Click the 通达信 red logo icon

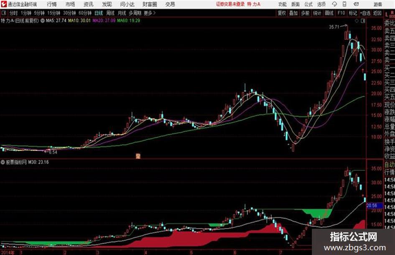point(3,4)
